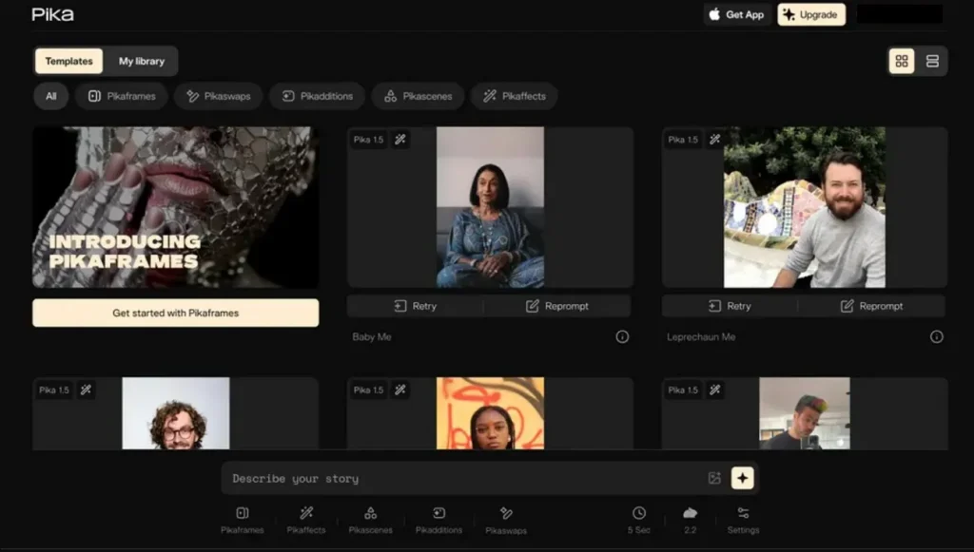
Task: Click the image upload icon in prompt box
Action: point(714,479)
